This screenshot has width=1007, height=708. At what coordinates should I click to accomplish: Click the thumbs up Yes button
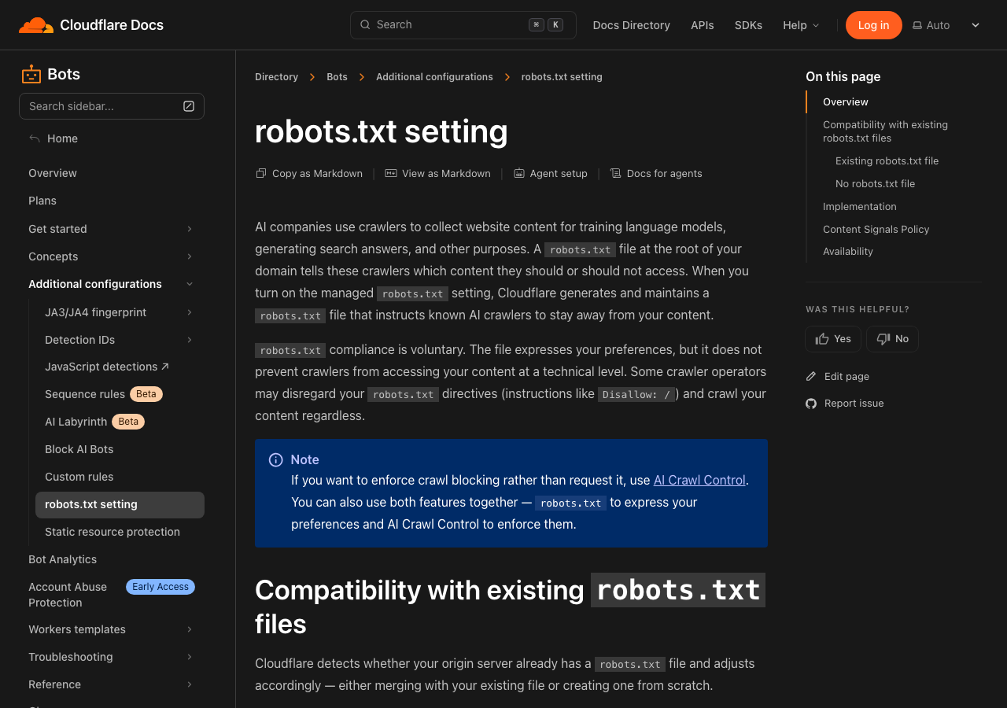833,339
